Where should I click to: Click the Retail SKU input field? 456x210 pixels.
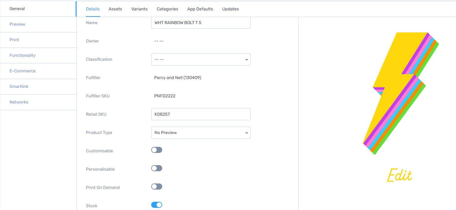[201, 114]
